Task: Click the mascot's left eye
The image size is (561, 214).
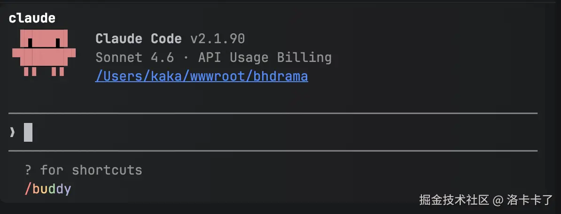Action: pos(31,43)
